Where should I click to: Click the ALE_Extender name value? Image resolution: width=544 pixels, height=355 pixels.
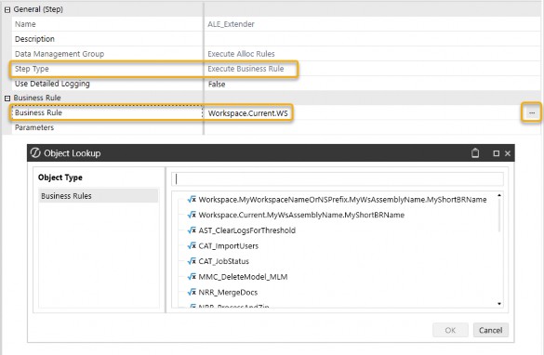click(231, 24)
